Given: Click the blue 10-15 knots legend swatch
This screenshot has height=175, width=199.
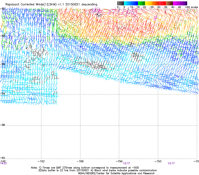Looking at the screenshot, I should point(134,3).
